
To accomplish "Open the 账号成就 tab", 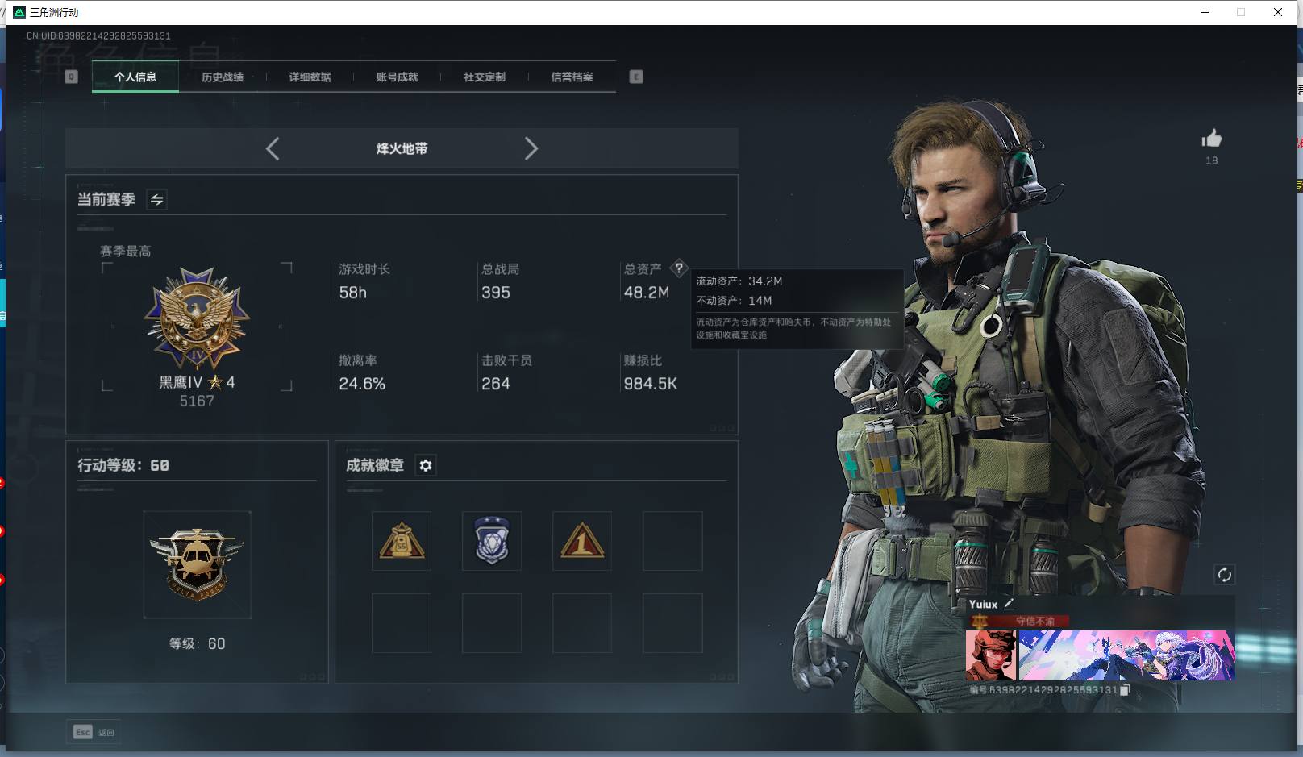I will [397, 77].
